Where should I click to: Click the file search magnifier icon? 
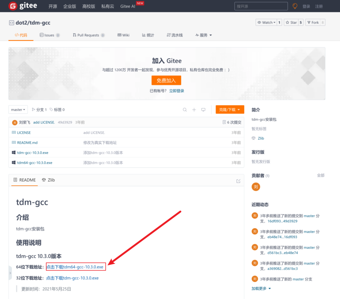click(x=185, y=109)
